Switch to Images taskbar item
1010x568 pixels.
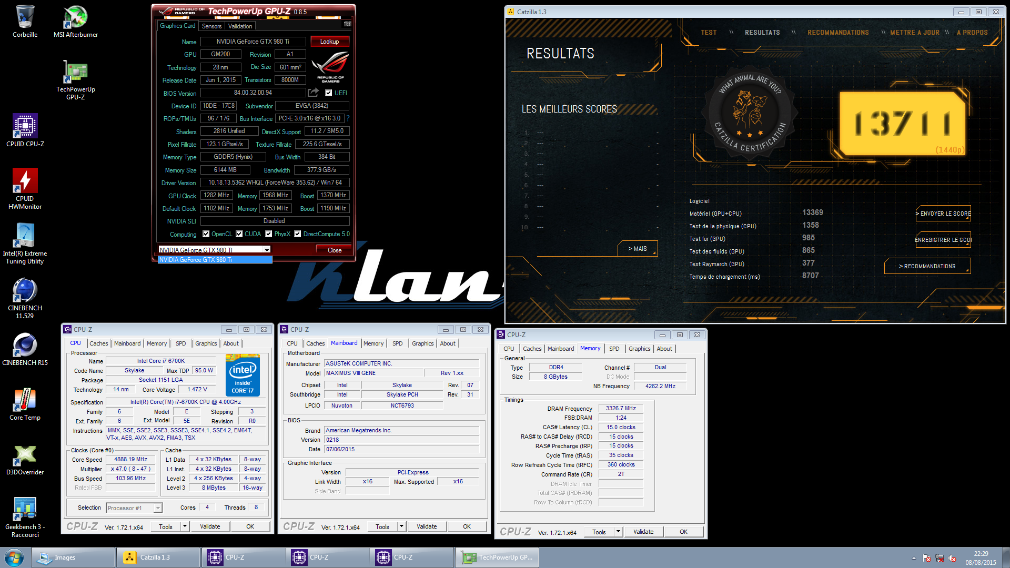(74, 557)
